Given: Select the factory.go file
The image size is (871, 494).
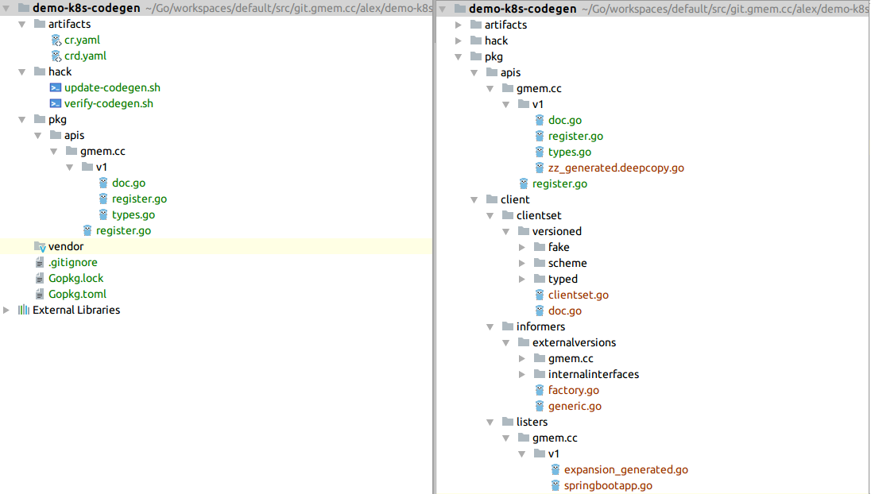Looking at the screenshot, I should pos(573,390).
